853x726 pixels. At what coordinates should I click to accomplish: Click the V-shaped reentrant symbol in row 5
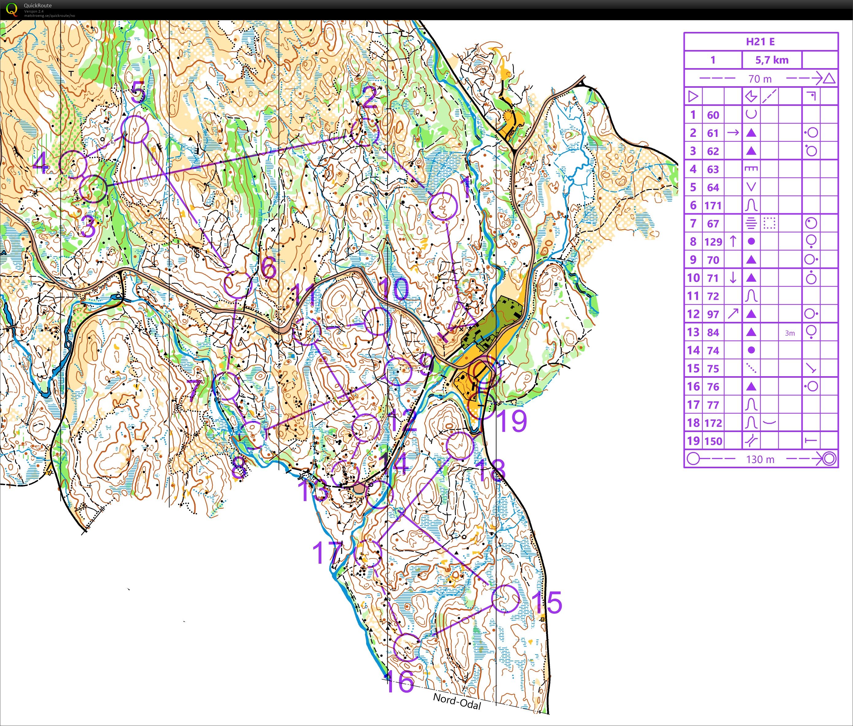(751, 187)
